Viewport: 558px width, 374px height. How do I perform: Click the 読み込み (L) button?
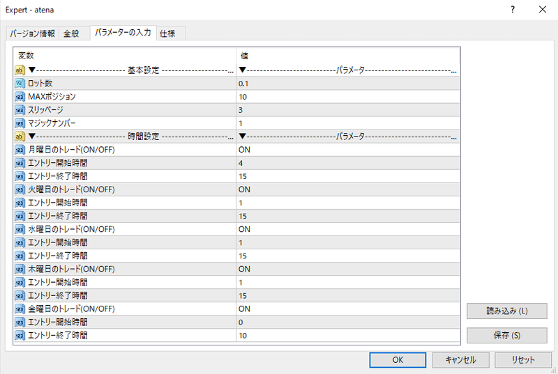tap(507, 311)
